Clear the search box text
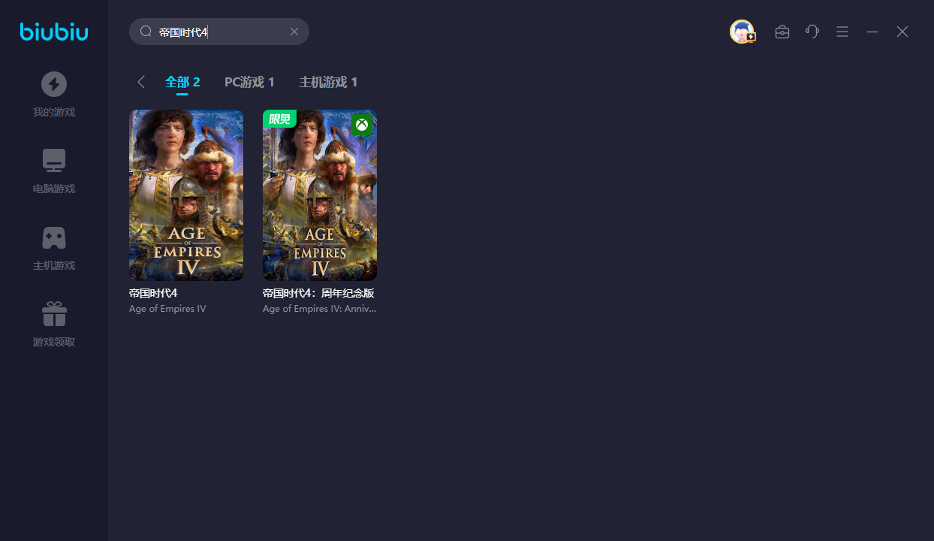This screenshot has width=934, height=541. tap(294, 32)
